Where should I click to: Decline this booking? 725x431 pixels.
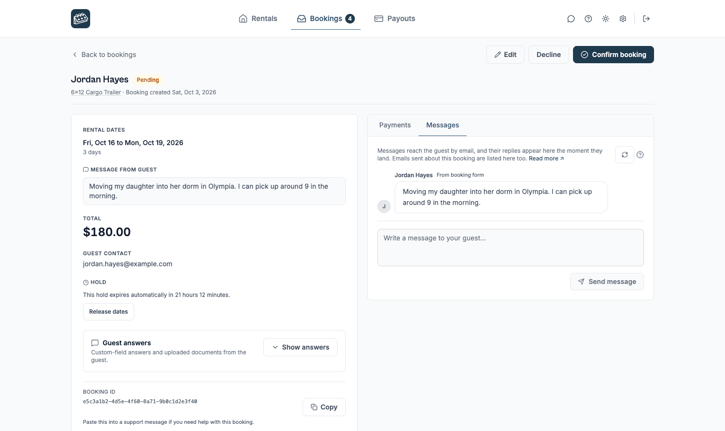[x=549, y=55]
